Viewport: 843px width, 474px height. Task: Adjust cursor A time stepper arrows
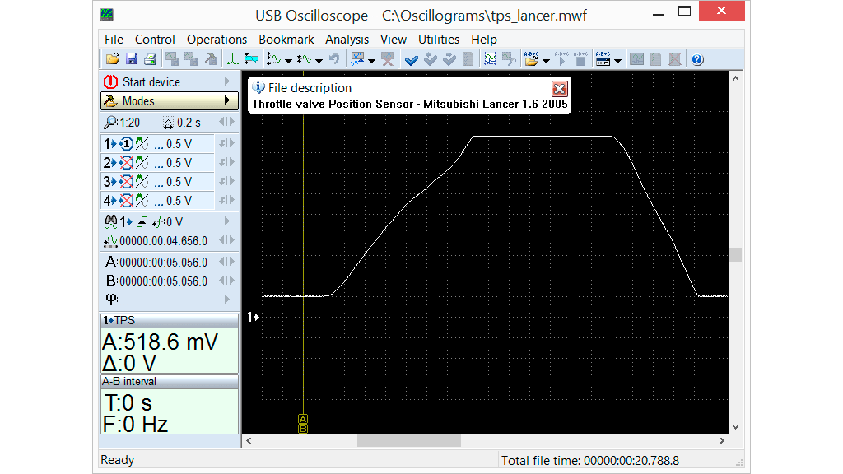pyautogui.click(x=227, y=262)
